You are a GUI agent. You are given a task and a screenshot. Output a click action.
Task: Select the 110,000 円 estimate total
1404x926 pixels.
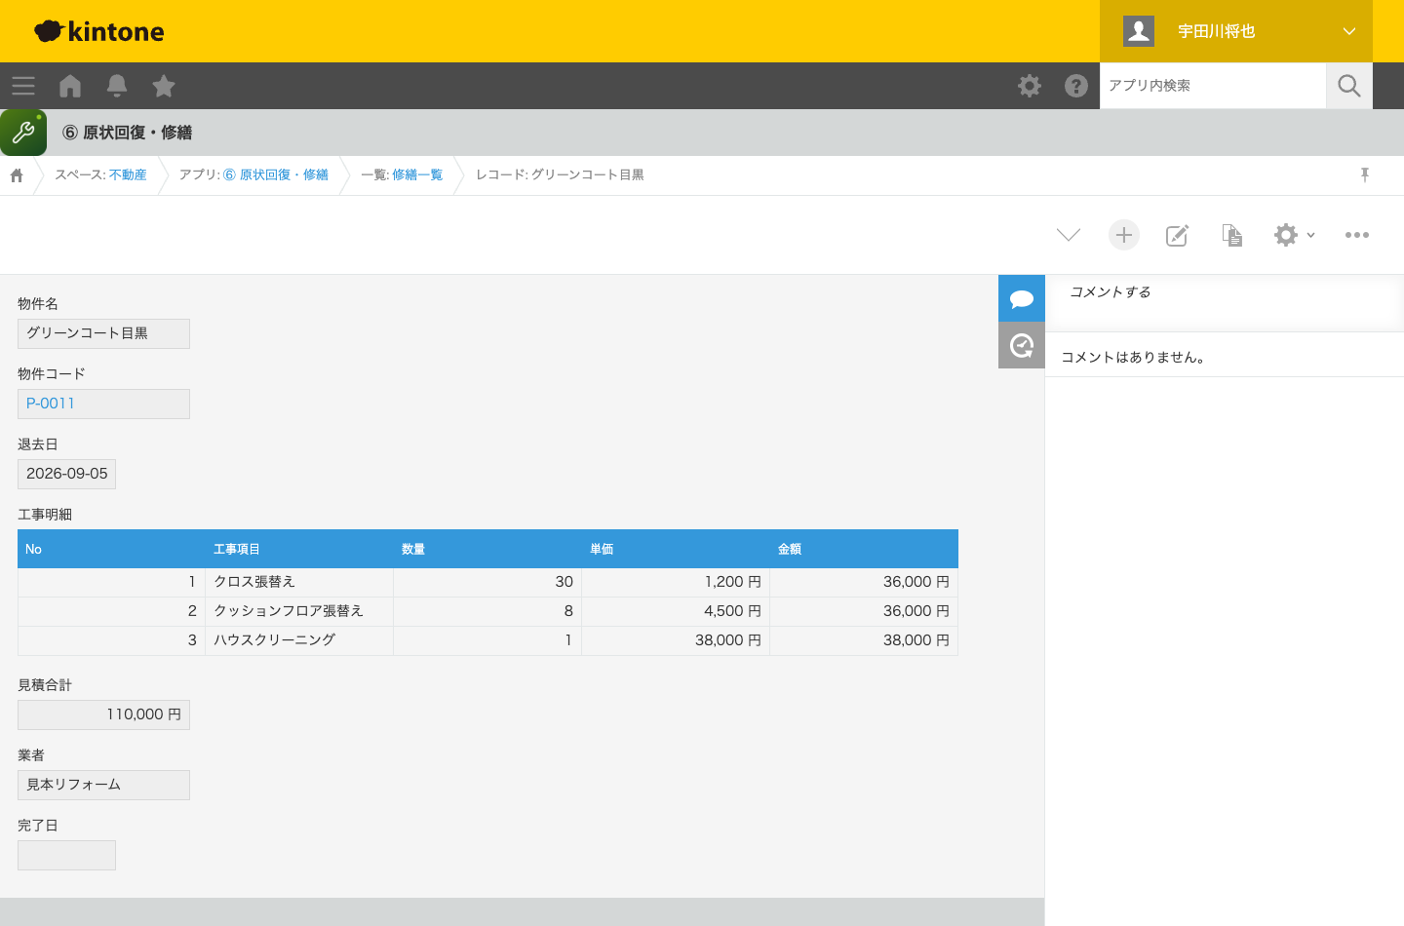(103, 714)
